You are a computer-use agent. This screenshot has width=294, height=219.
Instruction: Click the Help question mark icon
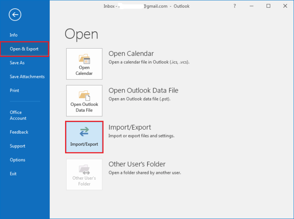(235, 6)
